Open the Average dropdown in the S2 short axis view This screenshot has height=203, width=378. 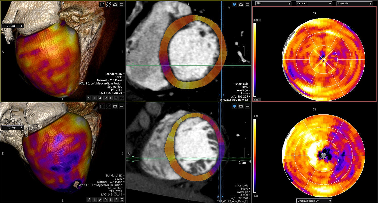pos(243,90)
